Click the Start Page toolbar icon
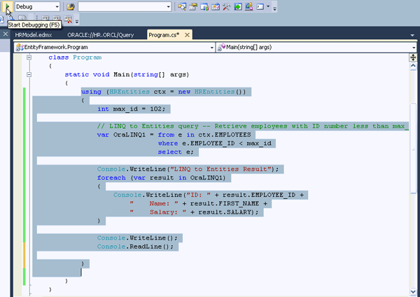This screenshot has height=297, width=420. [249, 6]
